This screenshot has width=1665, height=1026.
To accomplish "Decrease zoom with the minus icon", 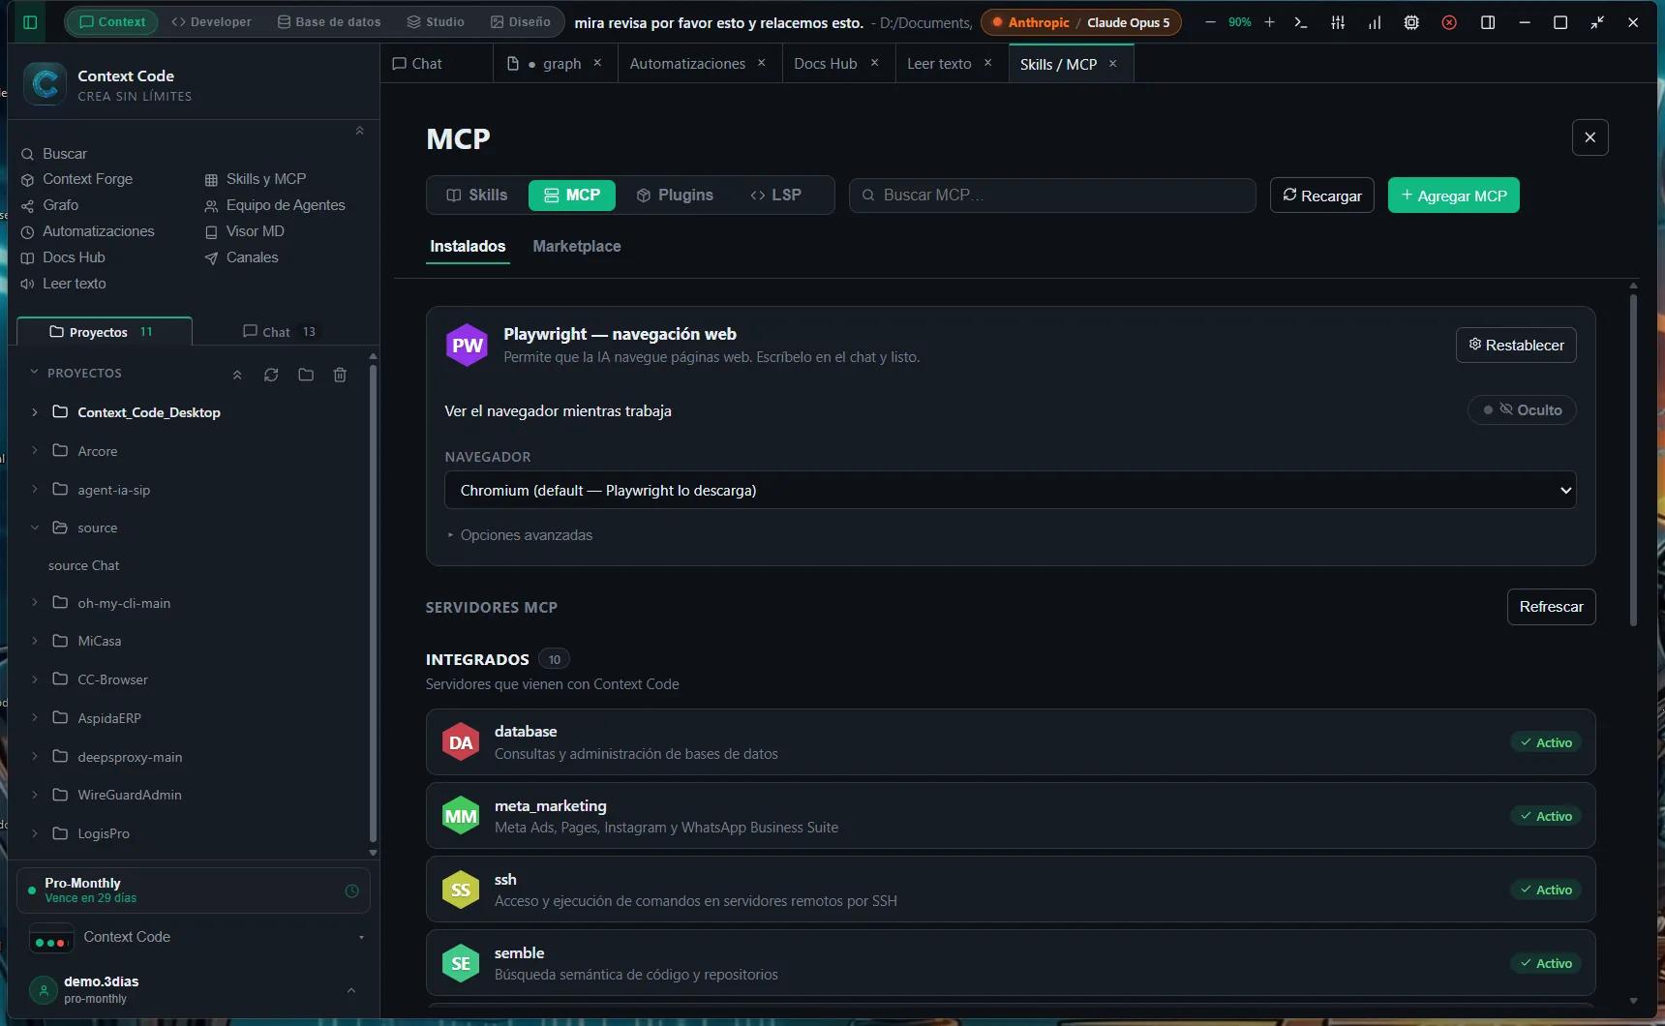I will click(1210, 22).
